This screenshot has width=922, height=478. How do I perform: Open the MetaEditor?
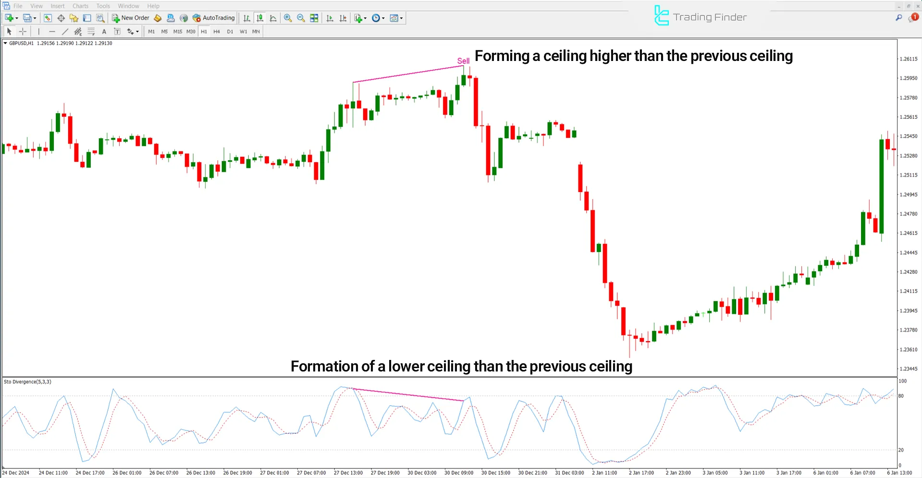click(158, 18)
